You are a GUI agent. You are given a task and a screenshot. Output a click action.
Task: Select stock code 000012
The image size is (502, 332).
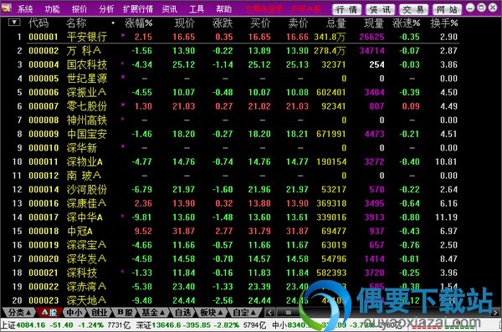click(x=44, y=176)
